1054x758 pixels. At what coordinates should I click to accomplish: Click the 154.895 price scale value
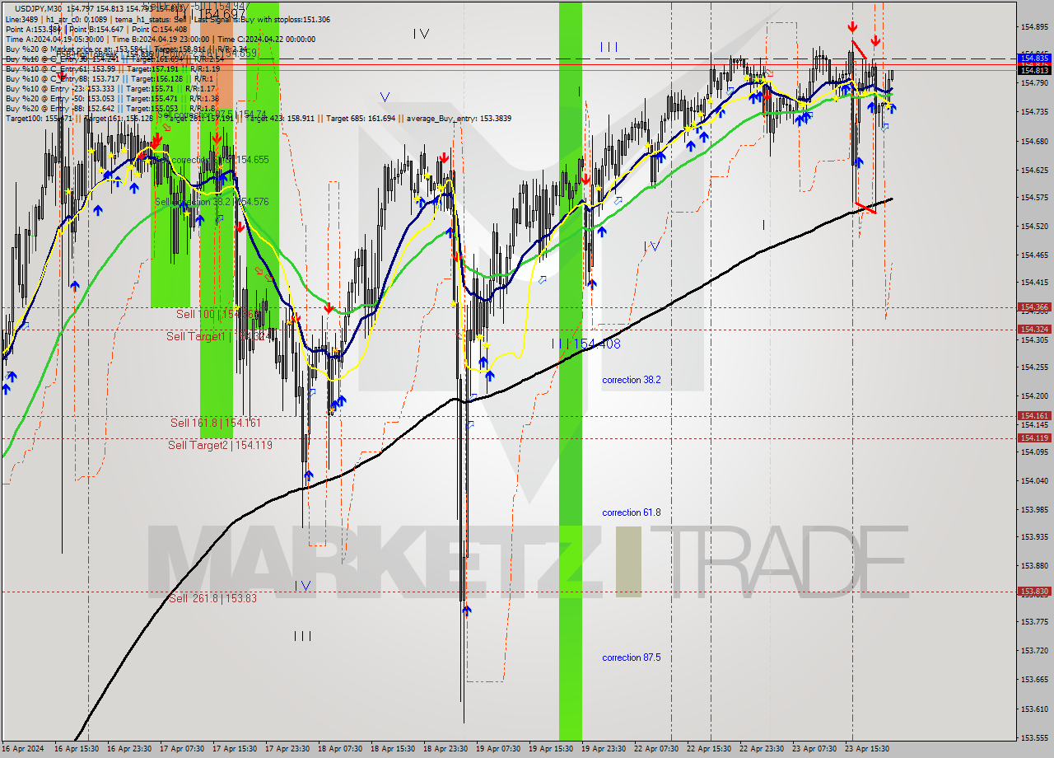1034,27
